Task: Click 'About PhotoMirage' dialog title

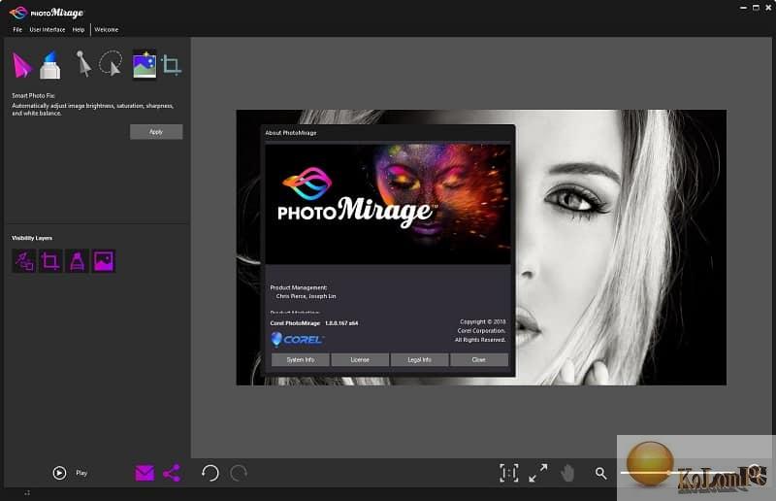Action: tap(290, 133)
